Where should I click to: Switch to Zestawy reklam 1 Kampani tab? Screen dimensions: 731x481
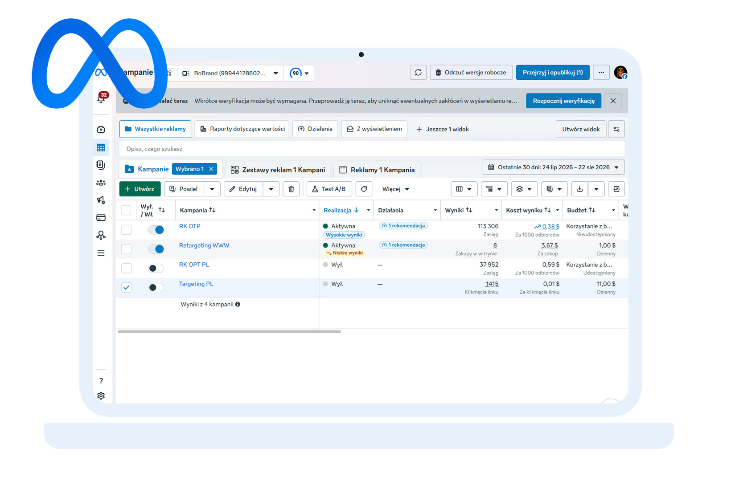[x=278, y=170]
